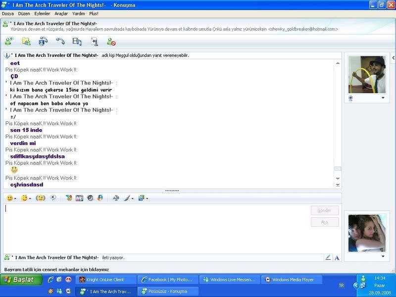The height and width of the screenshot is (297, 396).
Task: Start a voice call icon
Action: click(x=60, y=42)
